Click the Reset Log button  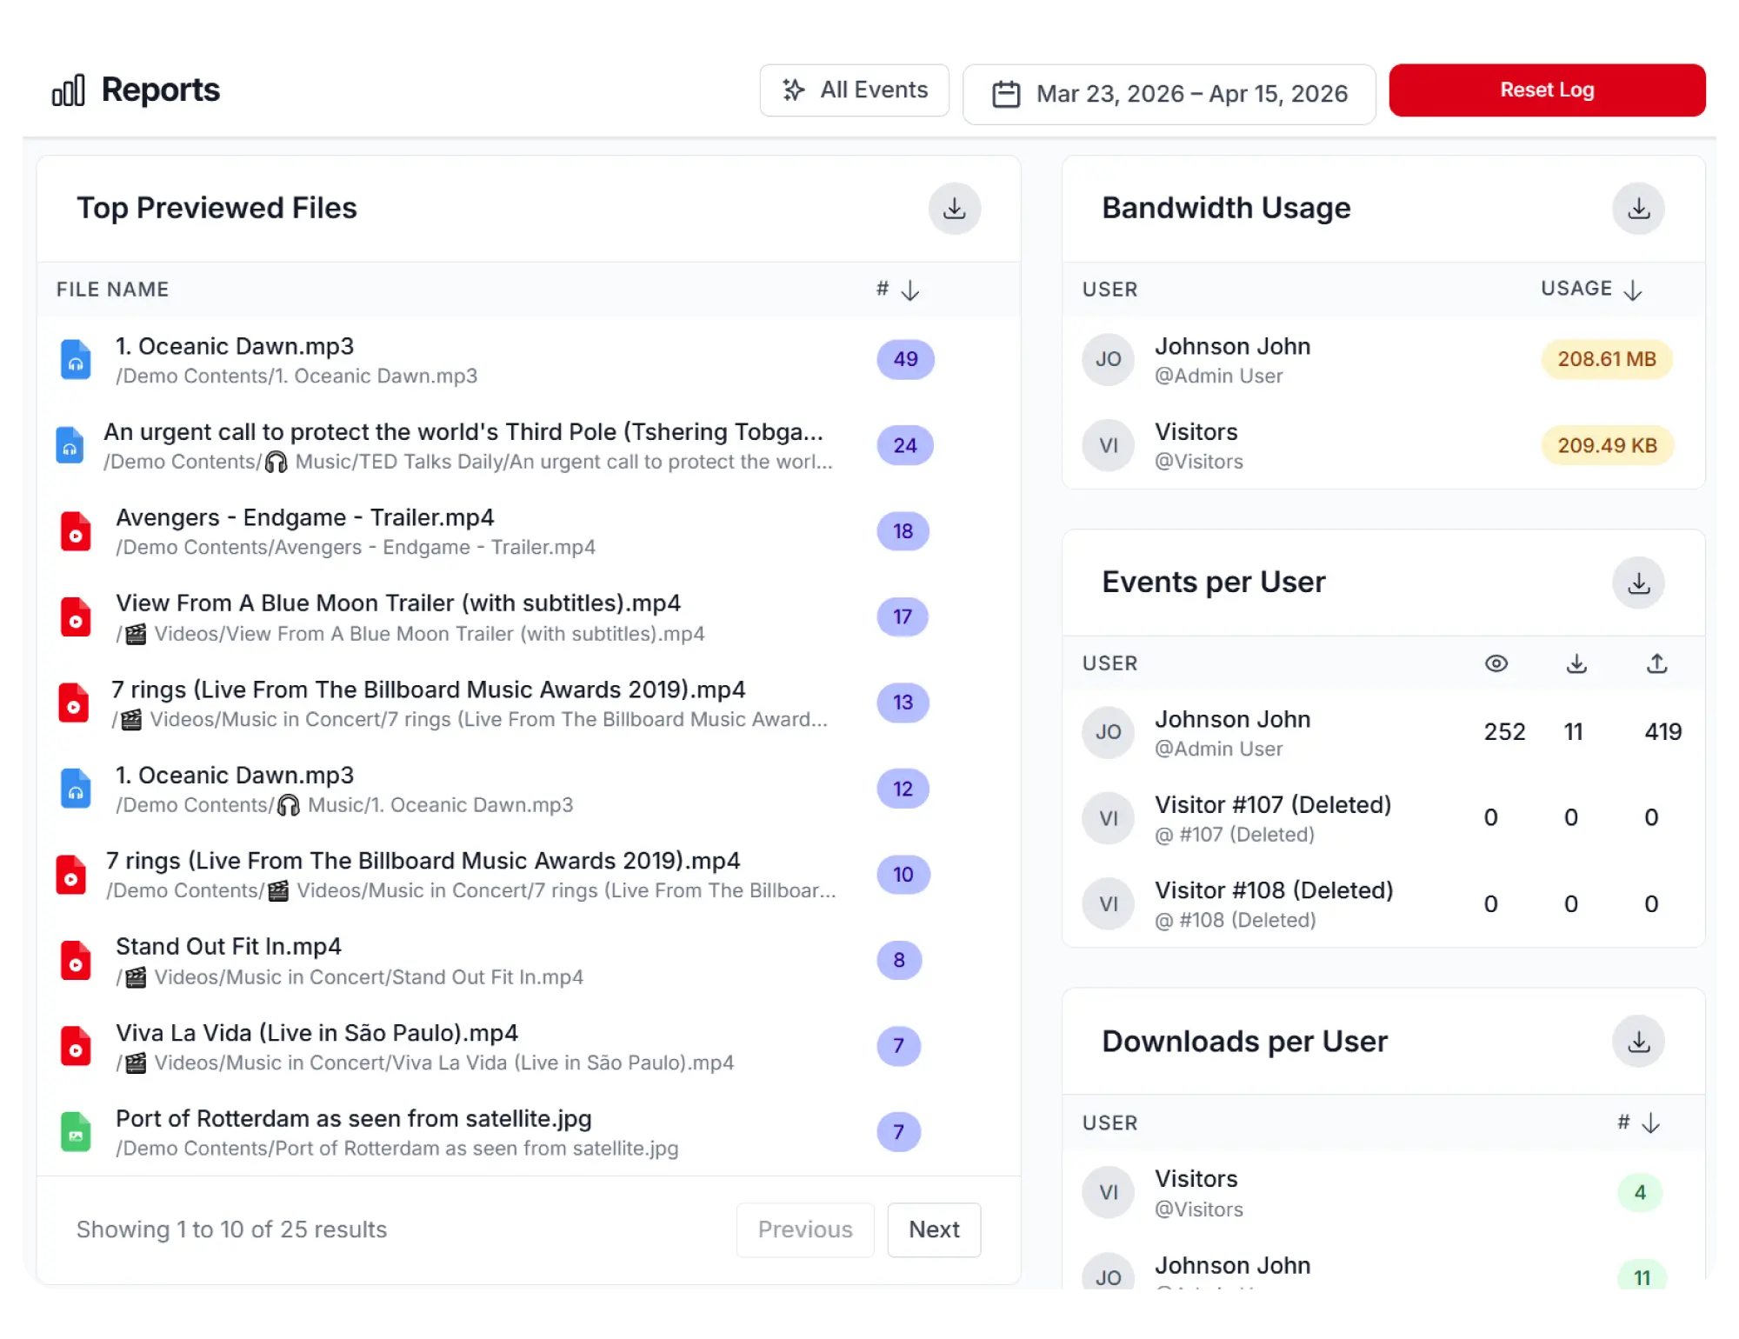[x=1547, y=90]
